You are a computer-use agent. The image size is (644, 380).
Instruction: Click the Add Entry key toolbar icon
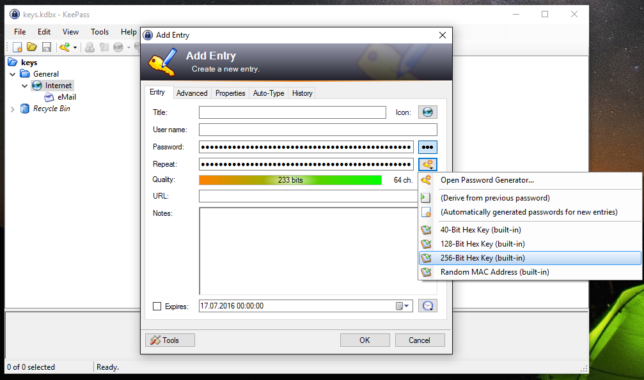65,47
